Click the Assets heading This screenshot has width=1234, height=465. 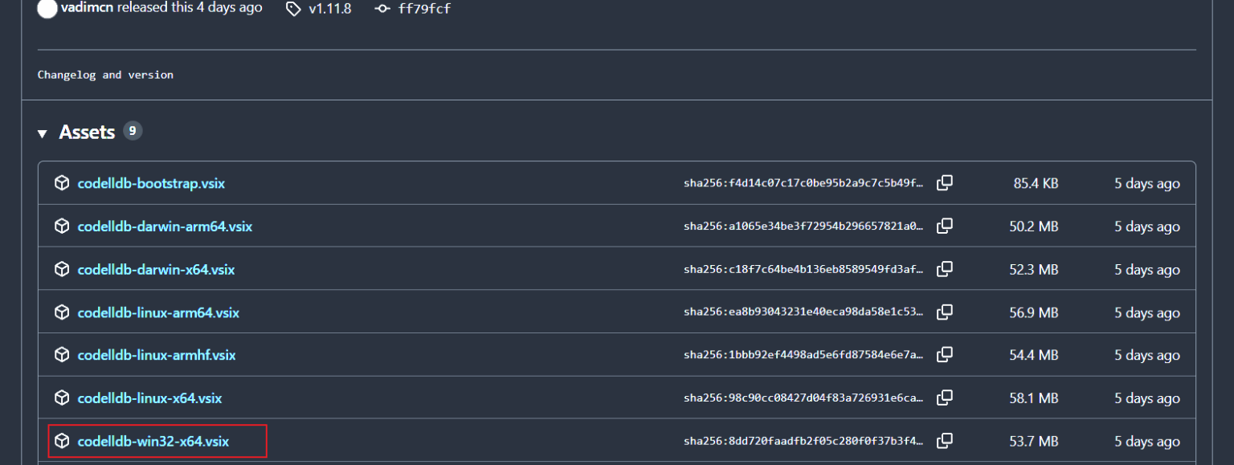point(87,133)
